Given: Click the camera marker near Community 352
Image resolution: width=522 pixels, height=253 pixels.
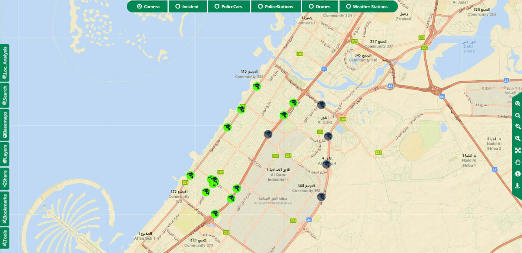Looking at the screenshot, I should point(256,87).
